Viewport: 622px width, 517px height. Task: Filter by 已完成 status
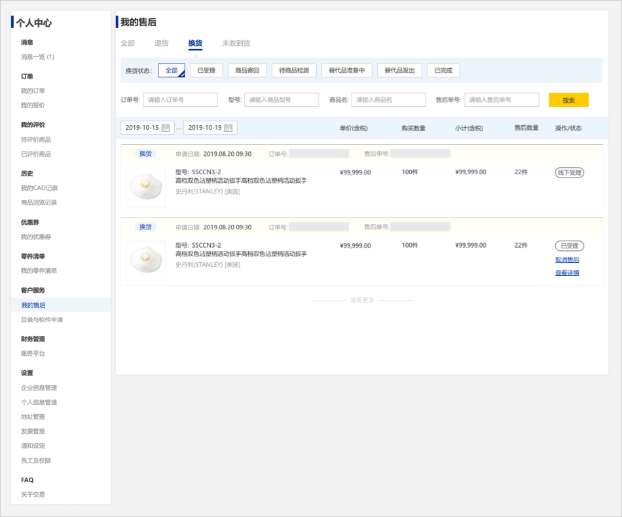pyautogui.click(x=443, y=71)
